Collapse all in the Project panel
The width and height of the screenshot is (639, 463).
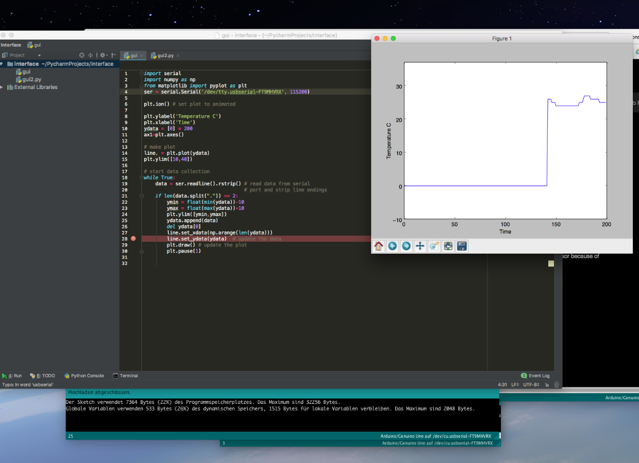(91, 55)
